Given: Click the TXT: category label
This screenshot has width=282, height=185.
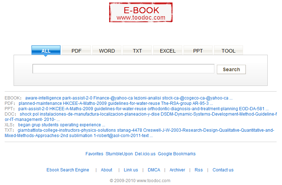Looking at the screenshot, I should (9, 130).
